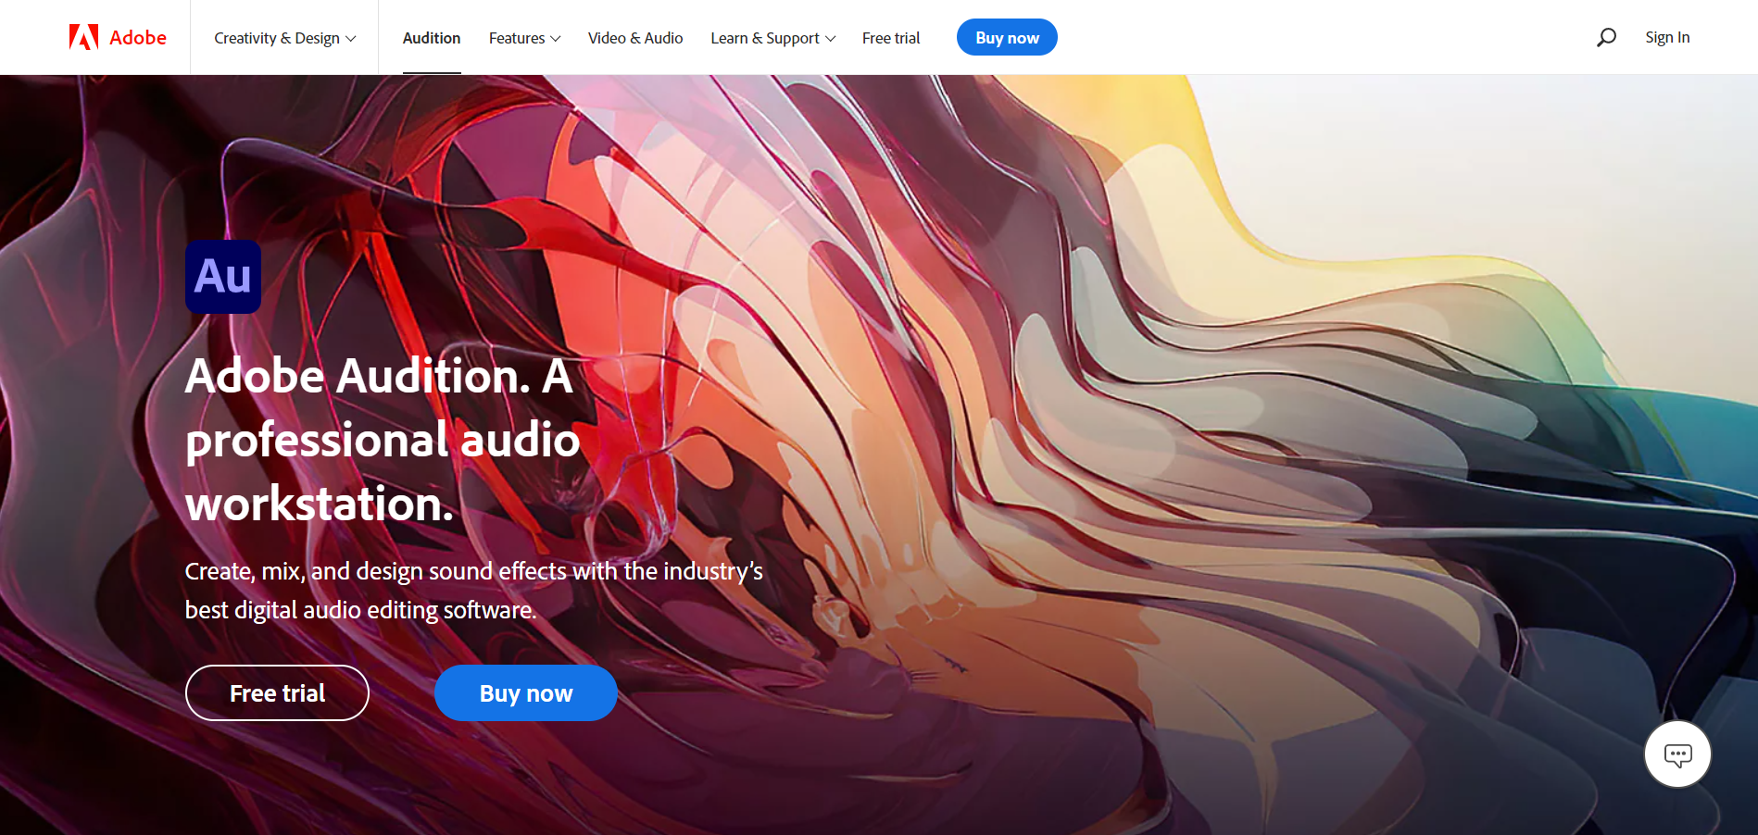Click the Adobe wordmark text
The height and width of the screenshot is (835, 1758).
pyautogui.click(x=138, y=37)
